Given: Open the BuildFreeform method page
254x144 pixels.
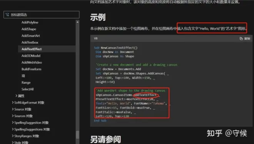Looking at the screenshot, I should click(31, 69).
